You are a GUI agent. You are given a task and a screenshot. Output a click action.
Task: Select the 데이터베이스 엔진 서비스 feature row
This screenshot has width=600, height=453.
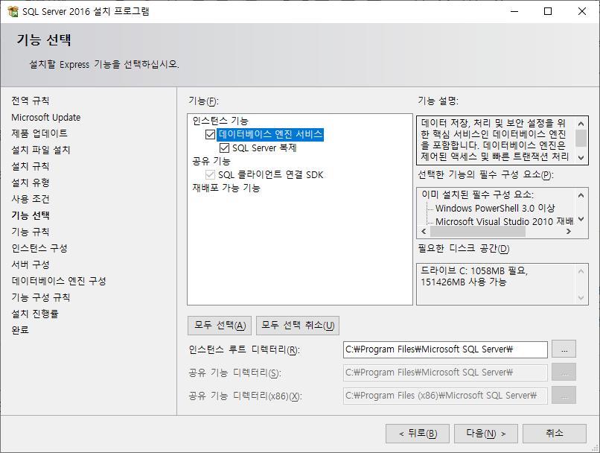pos(270,134)
